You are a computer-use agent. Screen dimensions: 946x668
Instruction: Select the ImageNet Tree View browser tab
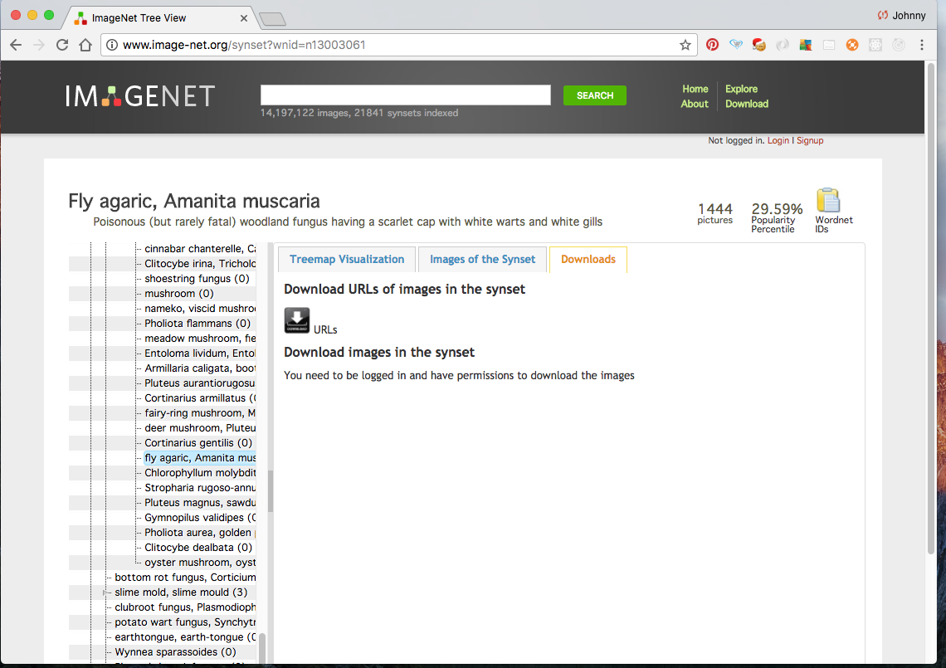click(160, 18)
